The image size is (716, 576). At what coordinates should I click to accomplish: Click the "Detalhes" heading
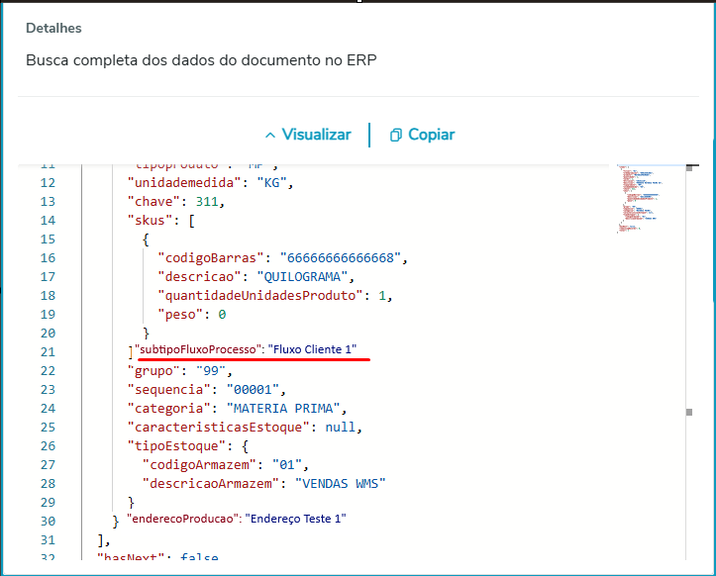pos(53,29)
